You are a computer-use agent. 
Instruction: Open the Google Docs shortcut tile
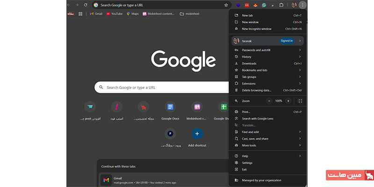tap(170, 111)
